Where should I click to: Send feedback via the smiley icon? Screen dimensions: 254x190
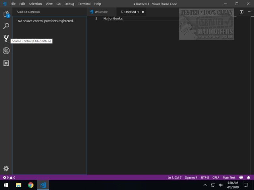point(241,177)
